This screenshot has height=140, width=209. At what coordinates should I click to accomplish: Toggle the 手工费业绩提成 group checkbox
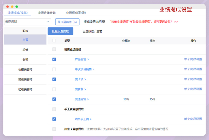coord(54,109)
